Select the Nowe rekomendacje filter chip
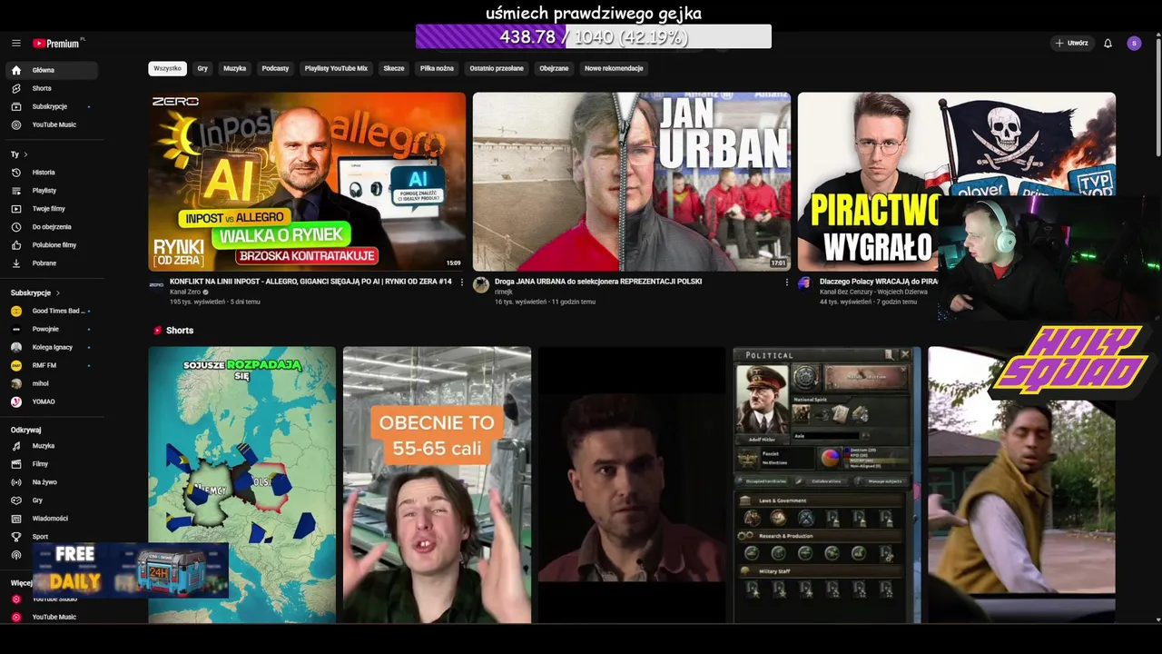This screenshot has height=654, width=1162. click(x=614, y=68)
